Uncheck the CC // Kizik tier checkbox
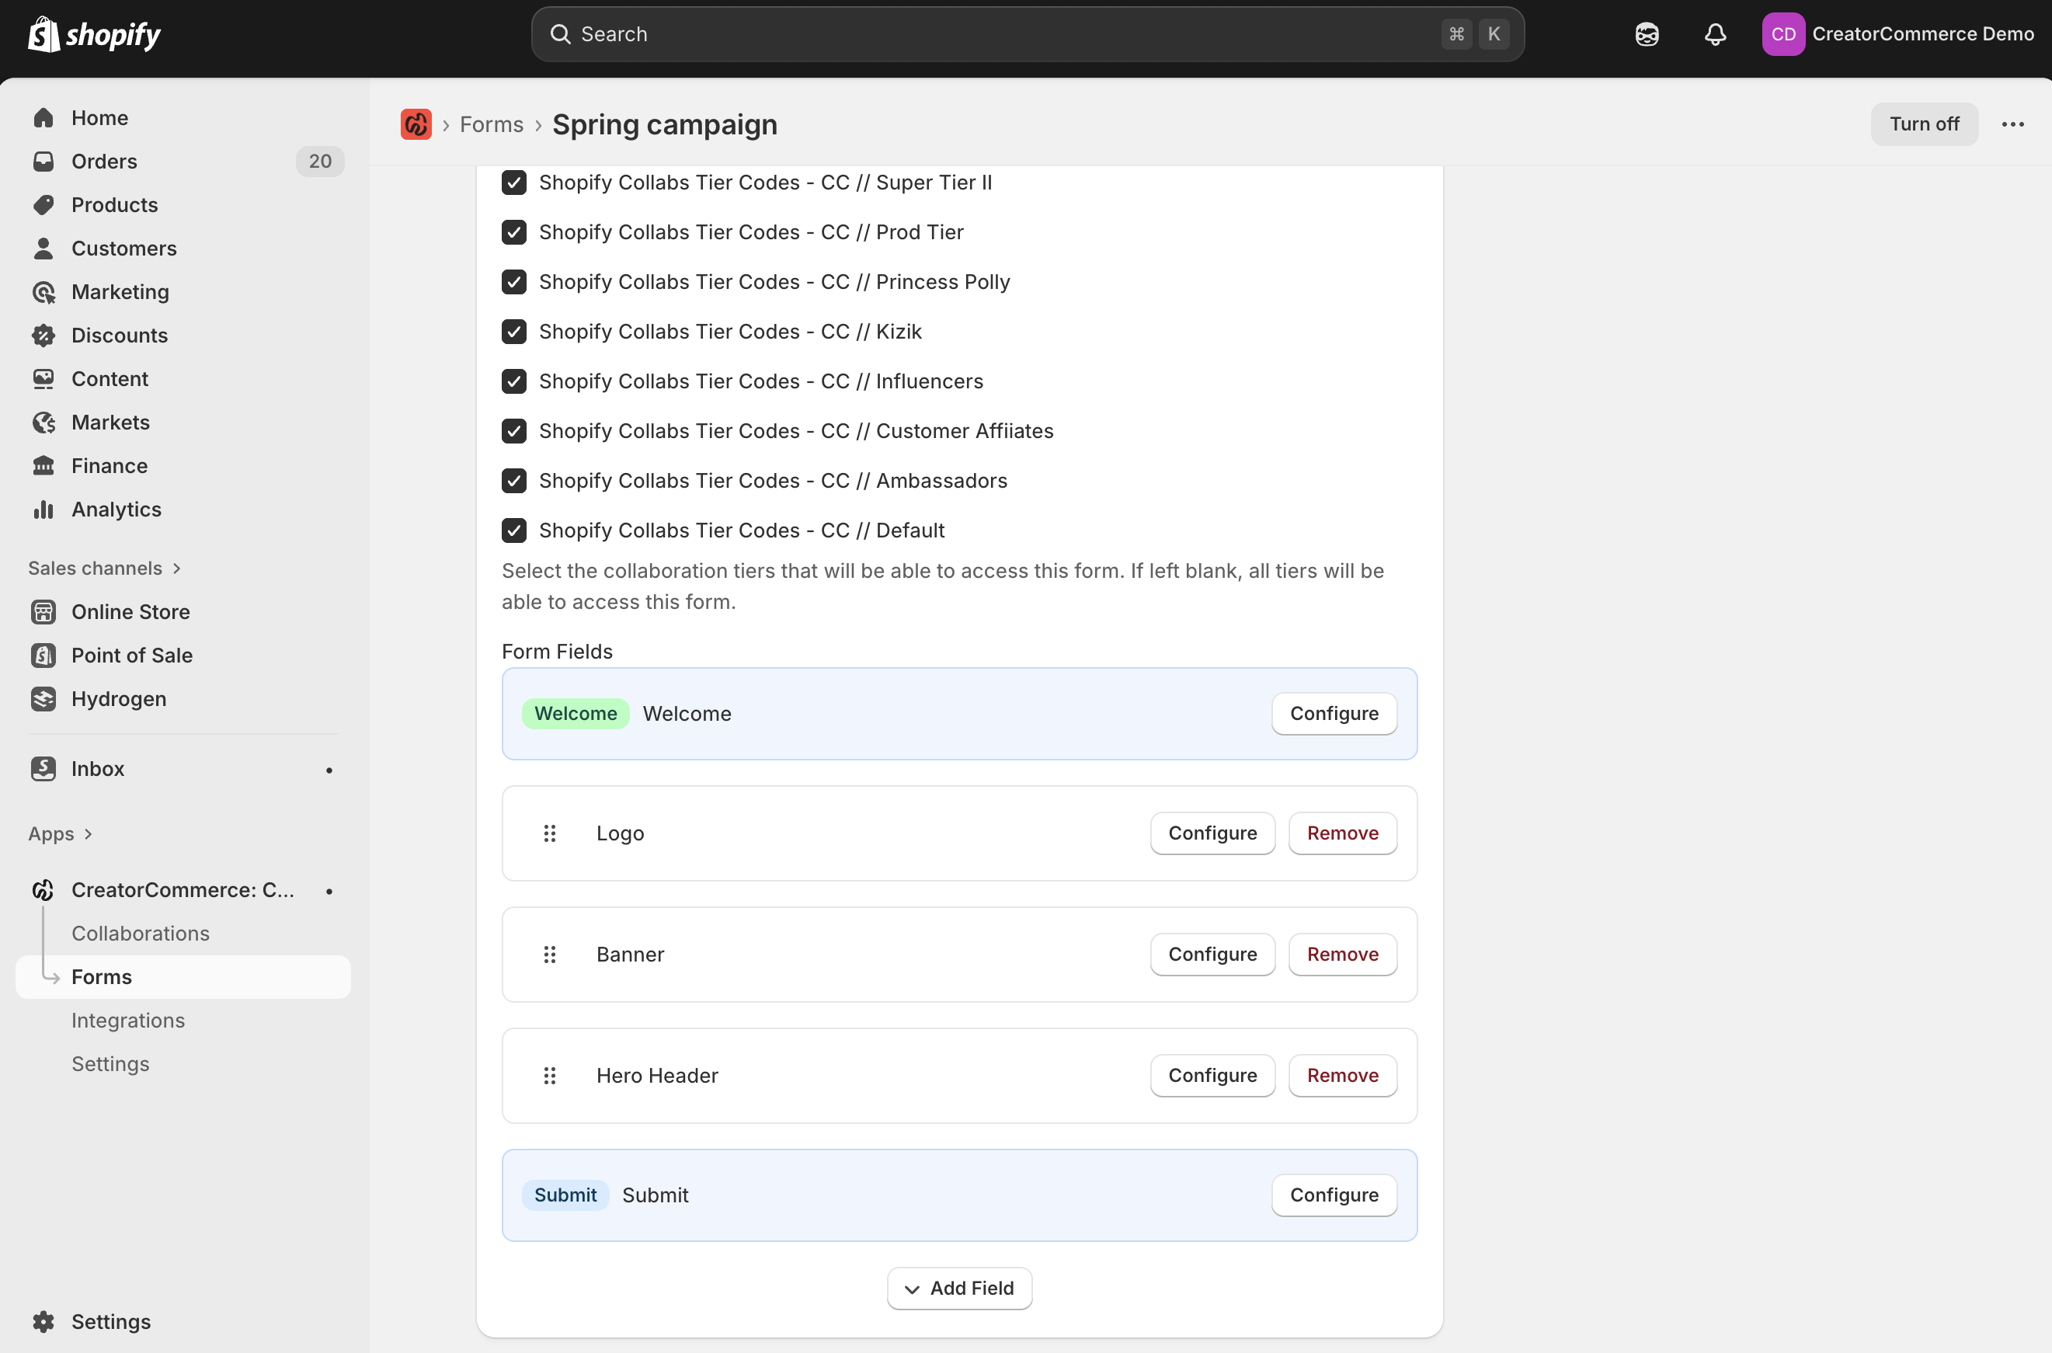The image size is (2052, 1353). click(514, 332)
